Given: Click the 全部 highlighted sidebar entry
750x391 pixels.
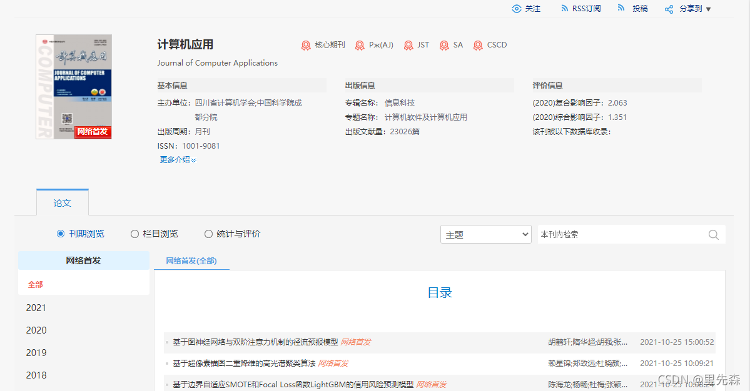Looking at the screenshot, I should point(34,284).
